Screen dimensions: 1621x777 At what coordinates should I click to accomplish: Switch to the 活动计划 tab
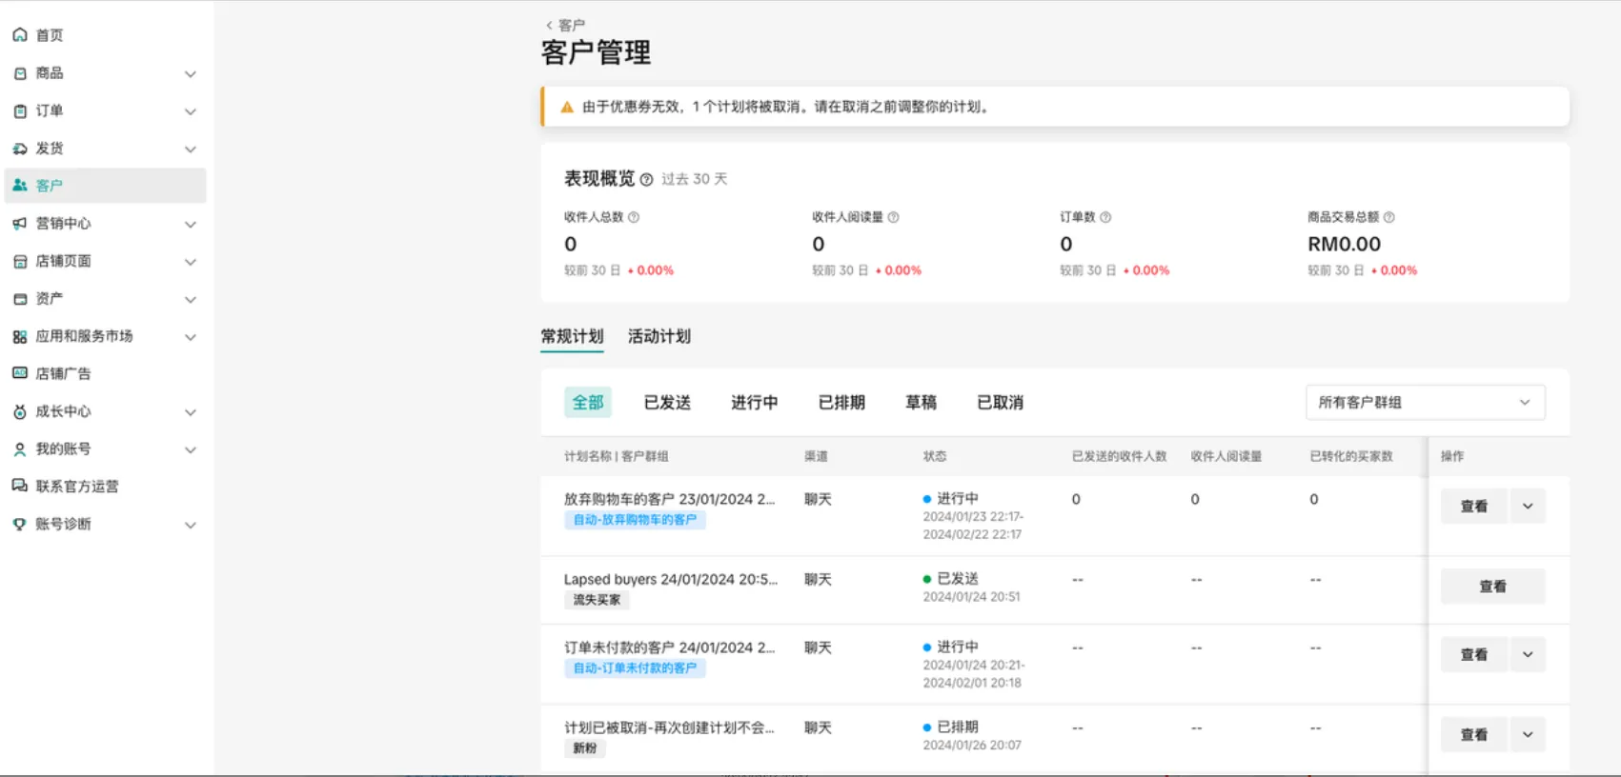point(659,336)
